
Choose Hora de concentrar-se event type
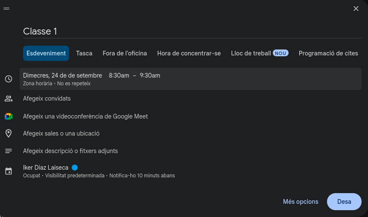click(x=189, y=53)
